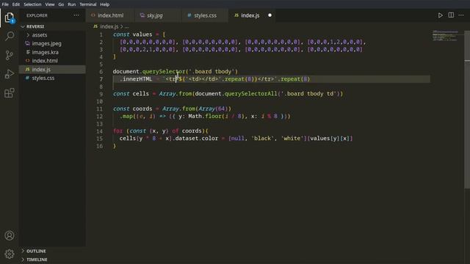Click the unsaved dot on index.js tab

click(x=270, y=15)
